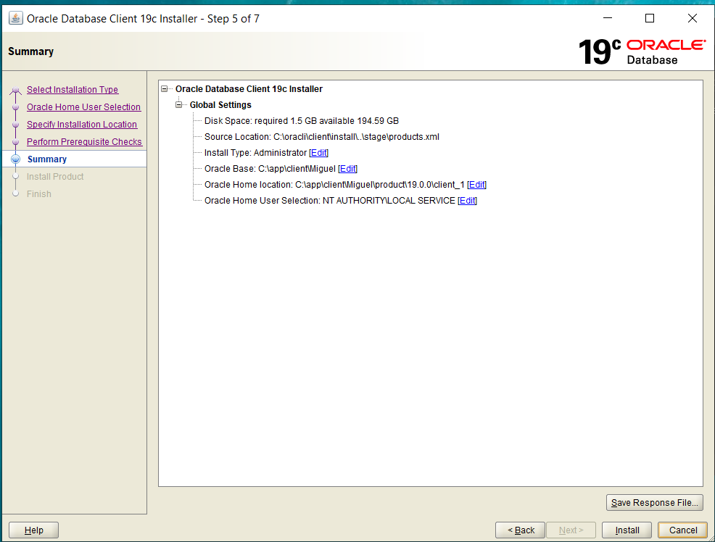The height and width of the screenshot is (542, 715).
Task: Go to Specify Installation Location step
Action: tap(82, 125)
